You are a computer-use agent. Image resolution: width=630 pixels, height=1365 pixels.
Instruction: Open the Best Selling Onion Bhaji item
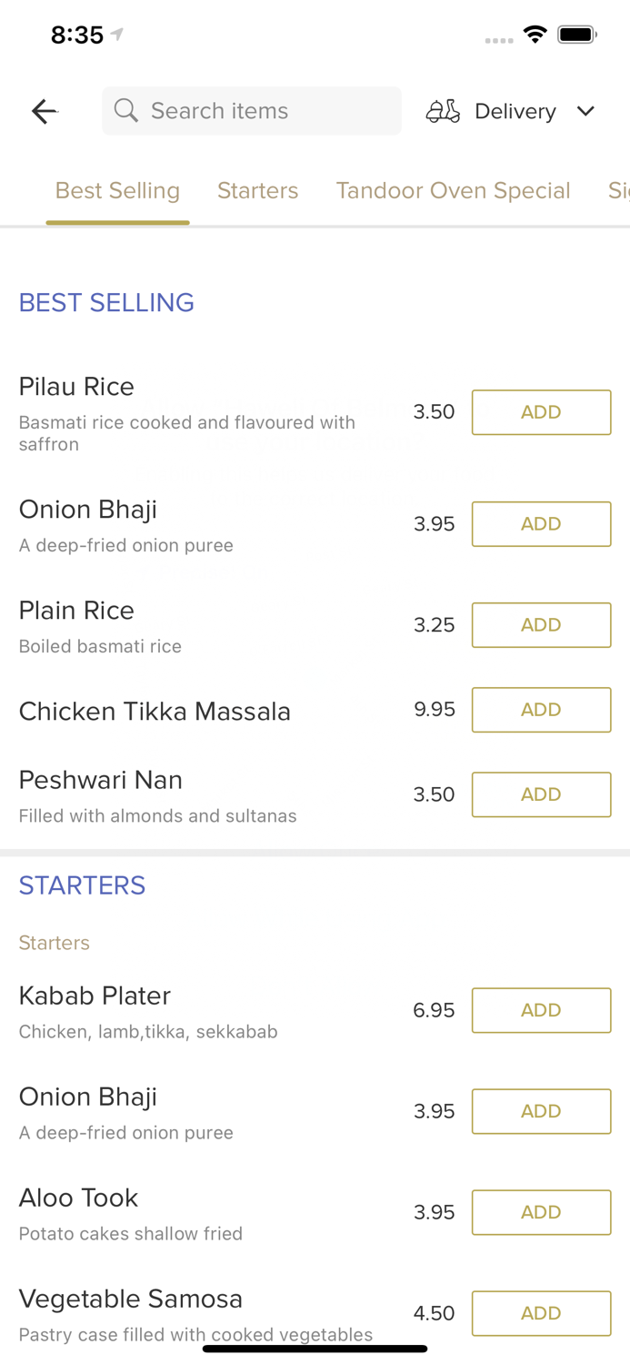point(88,510)
